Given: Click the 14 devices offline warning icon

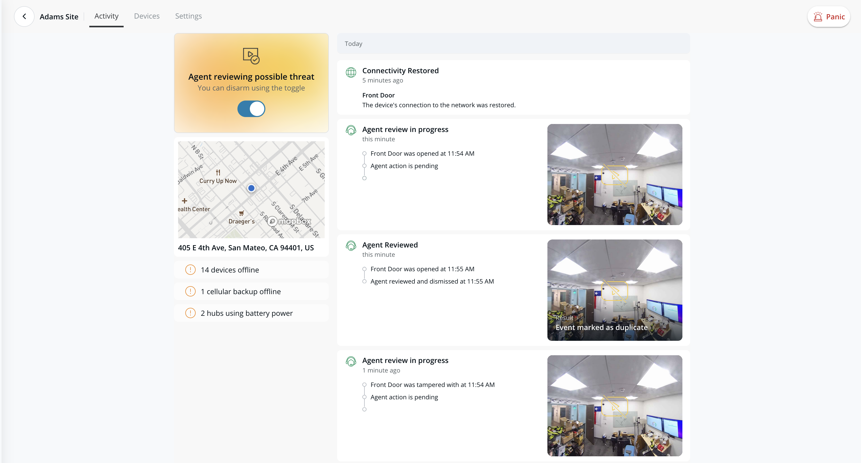Looking at the screenshot, I should coord(190,270).
